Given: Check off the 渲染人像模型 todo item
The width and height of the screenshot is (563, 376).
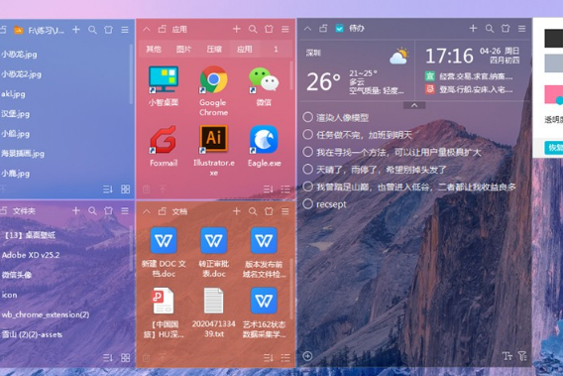Looking at the screenshot, I should coord(307,117).
